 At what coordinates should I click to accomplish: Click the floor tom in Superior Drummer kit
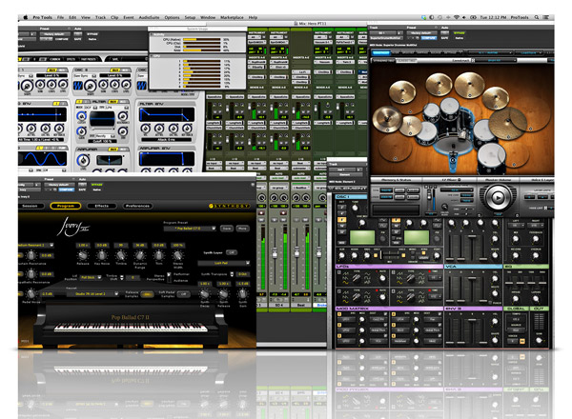point(491,158)
